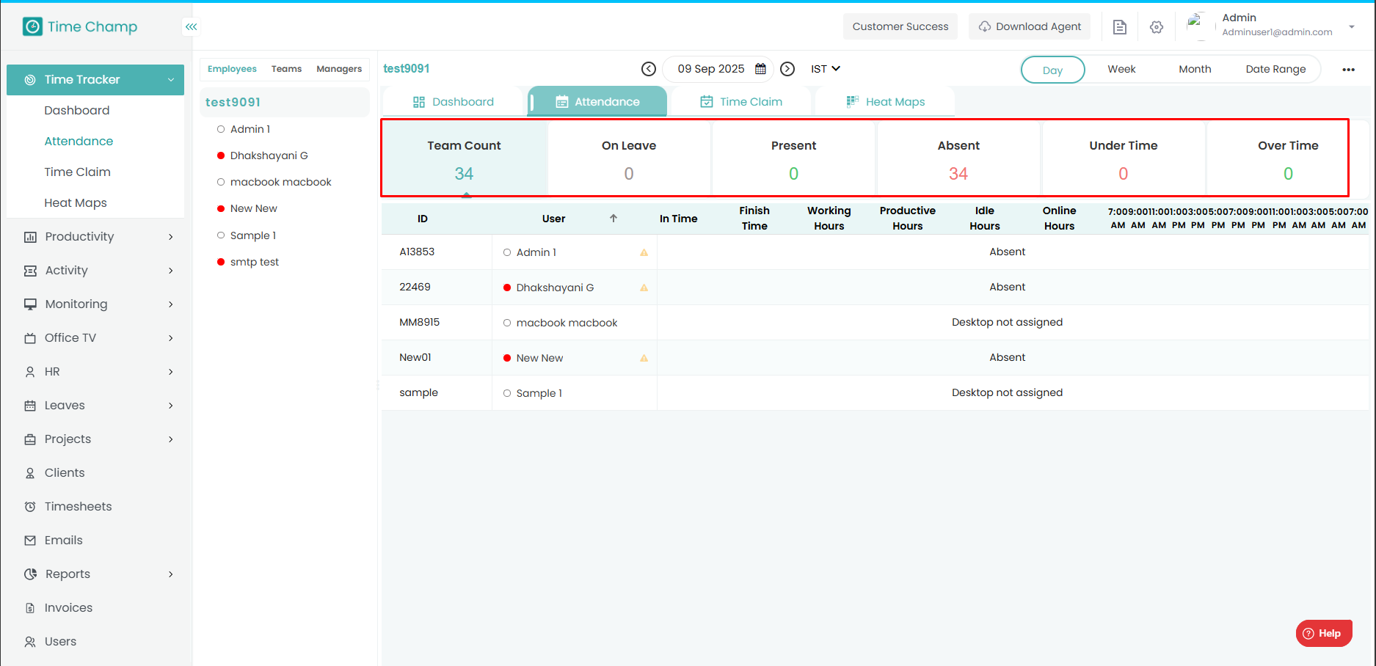Open the calendar date picker icon
The height and width of the screenshot is (666, 1376).
coord(760,69)
